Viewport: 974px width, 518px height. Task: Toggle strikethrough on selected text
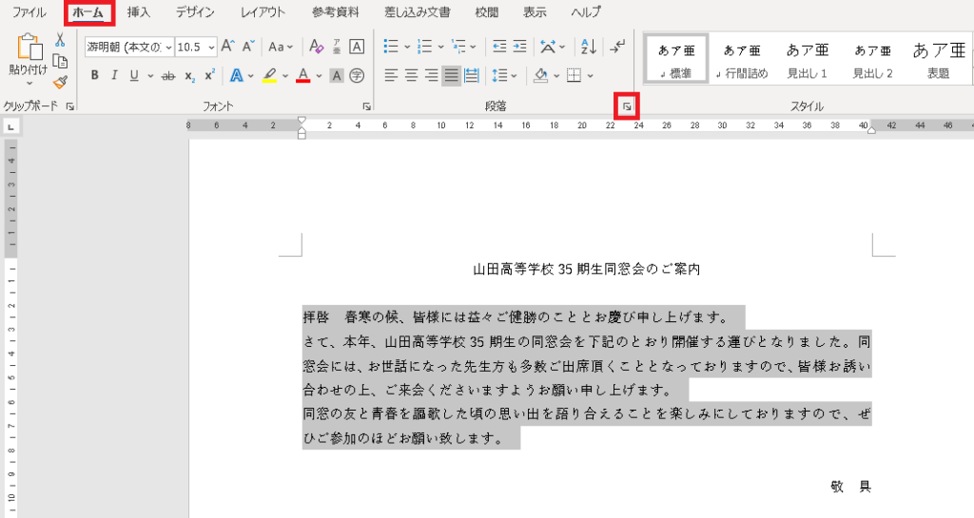click(168, 76)
